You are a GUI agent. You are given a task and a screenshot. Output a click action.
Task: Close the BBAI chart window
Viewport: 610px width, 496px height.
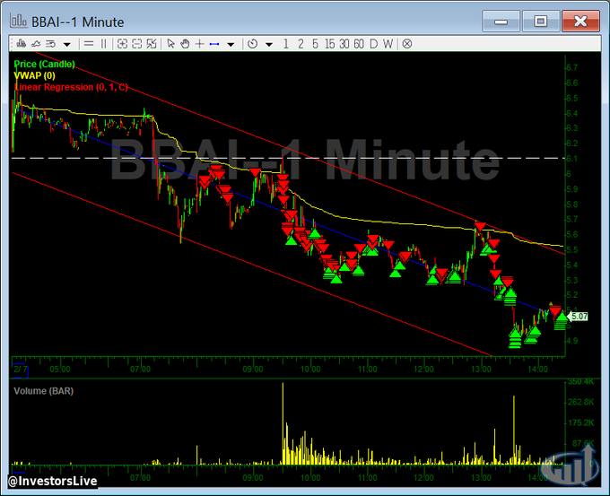pos(580,21)
